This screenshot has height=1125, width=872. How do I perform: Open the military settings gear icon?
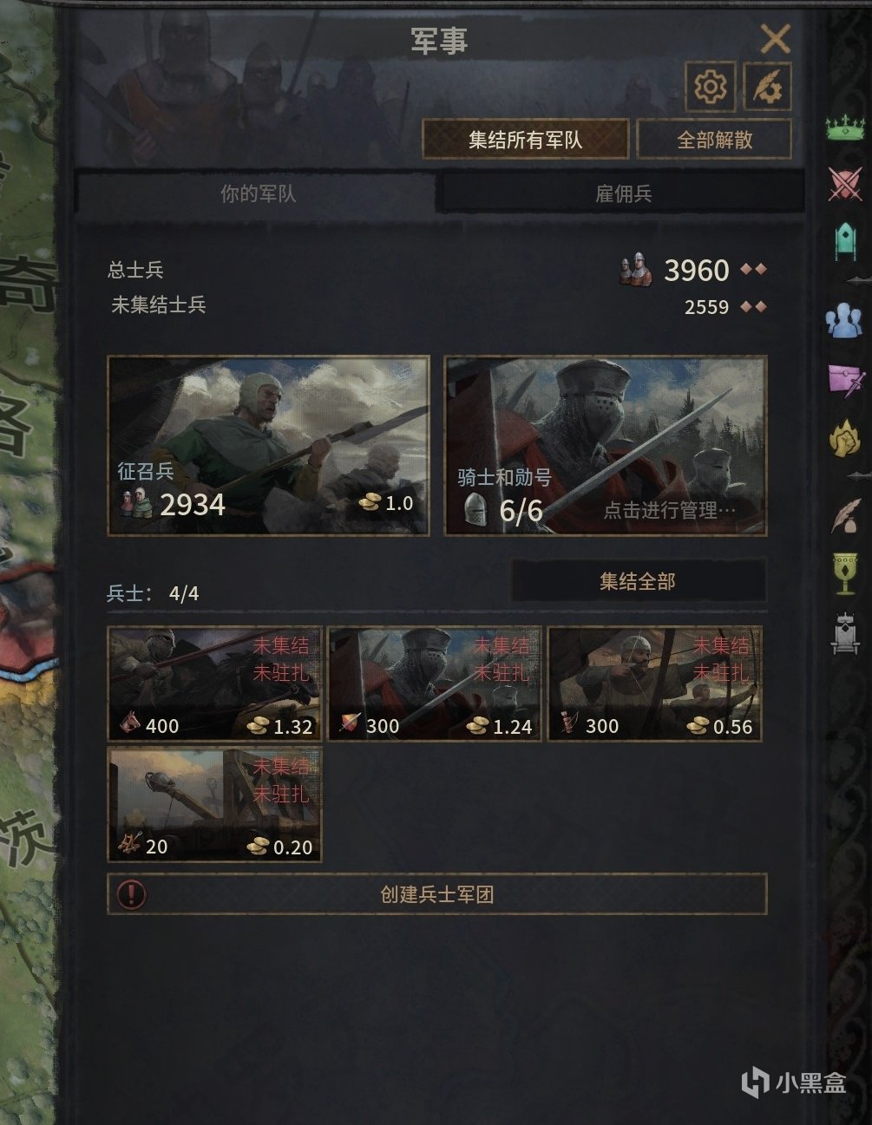710,86
